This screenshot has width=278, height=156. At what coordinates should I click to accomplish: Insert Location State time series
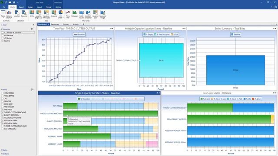[x=96, y=14]
